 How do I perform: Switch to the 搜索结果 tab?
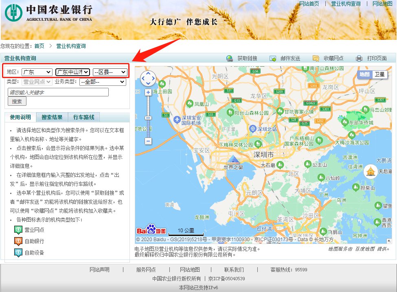pos(52,118)
